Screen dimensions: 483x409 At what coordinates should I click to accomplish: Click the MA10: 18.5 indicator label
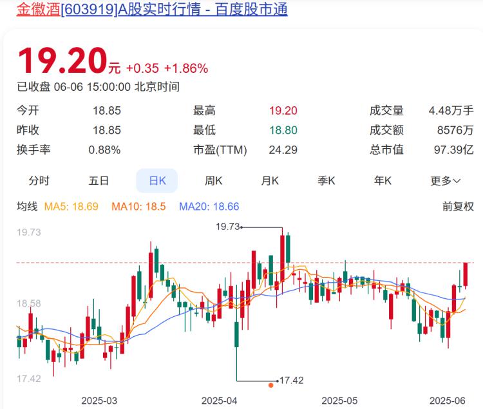coord(138,206)
